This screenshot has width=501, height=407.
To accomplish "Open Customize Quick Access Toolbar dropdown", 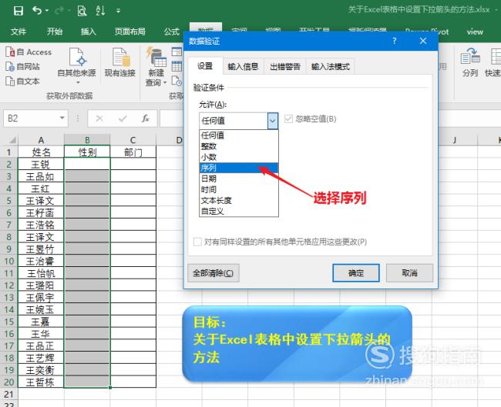I will click(118, 12).
